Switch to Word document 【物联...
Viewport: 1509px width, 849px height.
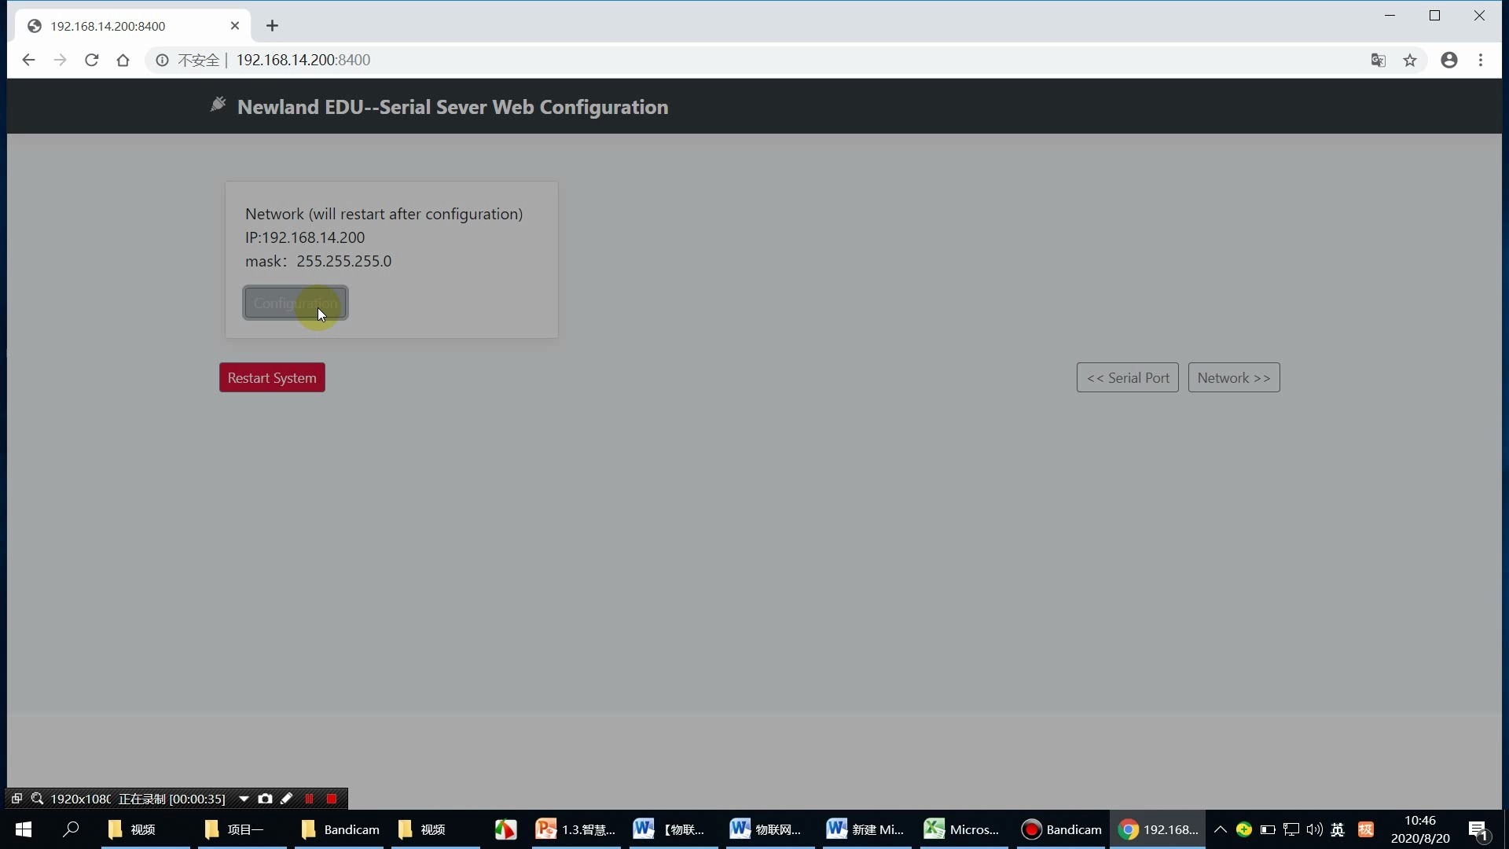tap(672, 829)
